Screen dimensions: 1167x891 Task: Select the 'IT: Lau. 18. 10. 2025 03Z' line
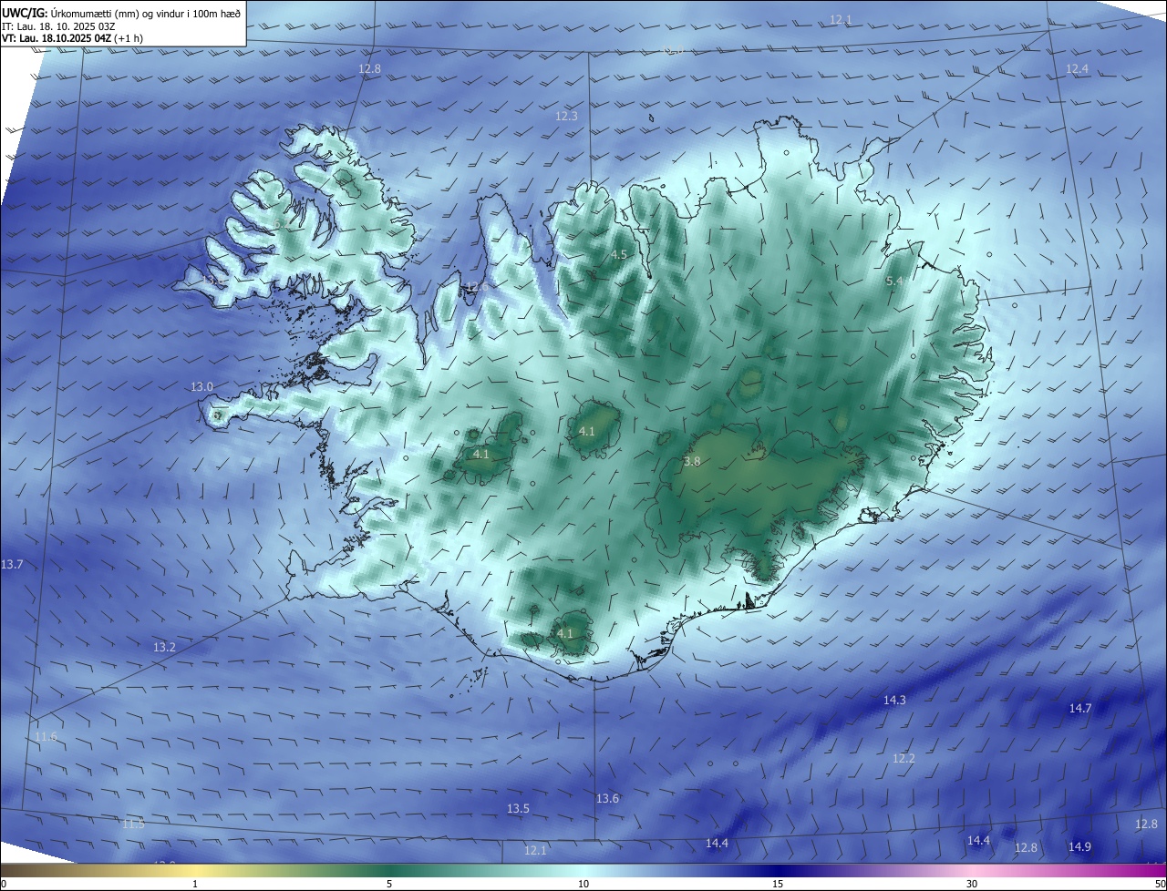58,26
